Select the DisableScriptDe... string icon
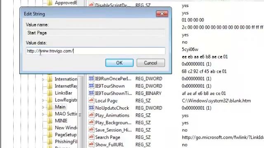 pos(91,5)
